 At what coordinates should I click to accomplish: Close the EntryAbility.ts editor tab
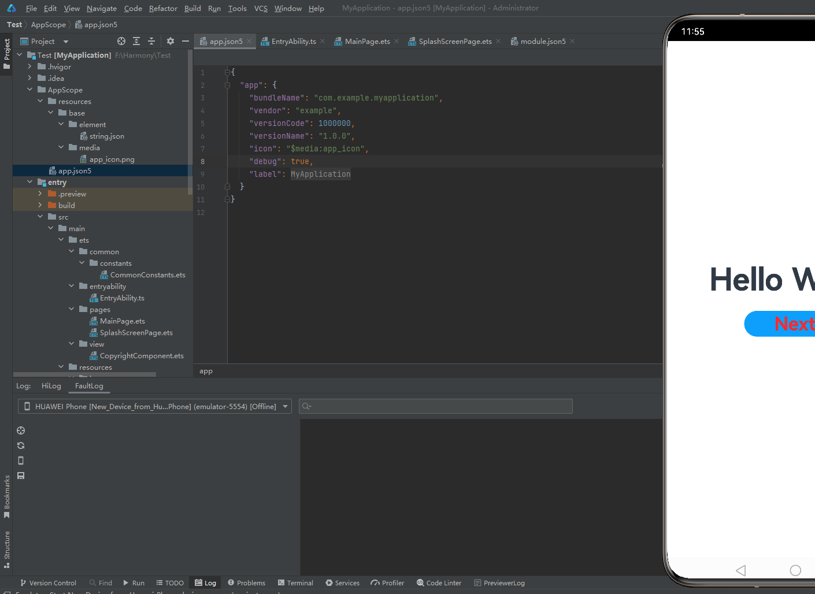tap(323, 41)
